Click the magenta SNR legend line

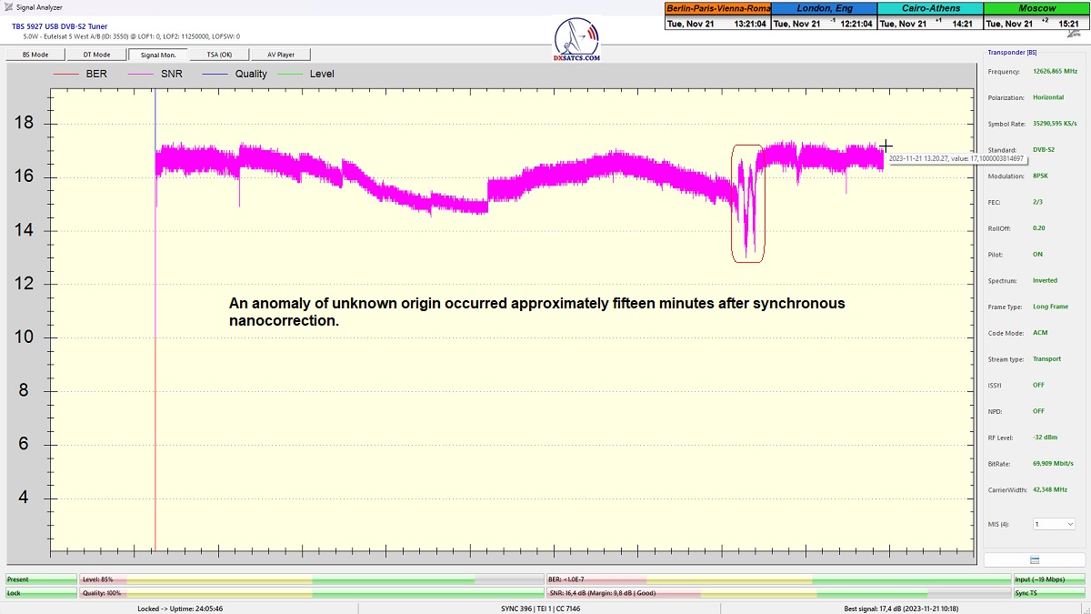tap(142, 74)
